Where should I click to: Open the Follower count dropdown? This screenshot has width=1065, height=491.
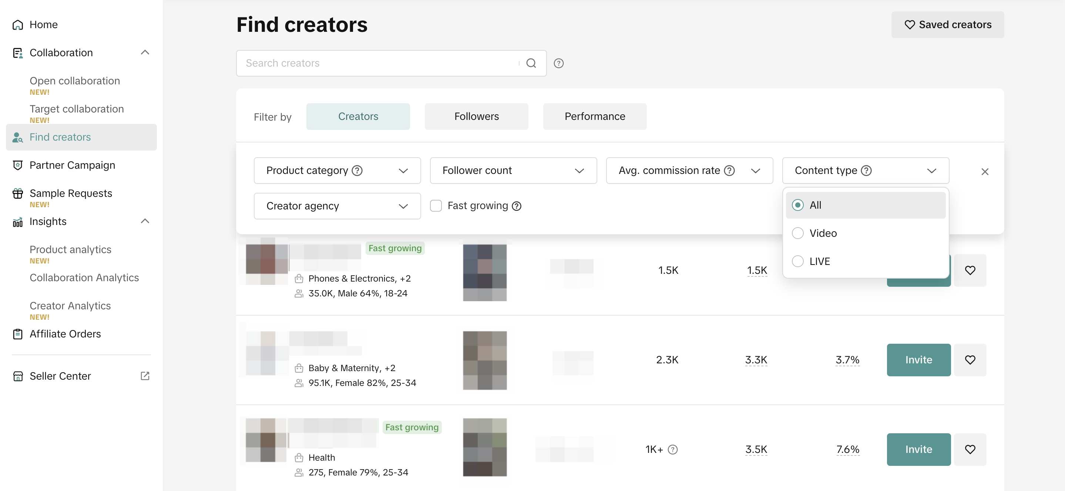513,170
